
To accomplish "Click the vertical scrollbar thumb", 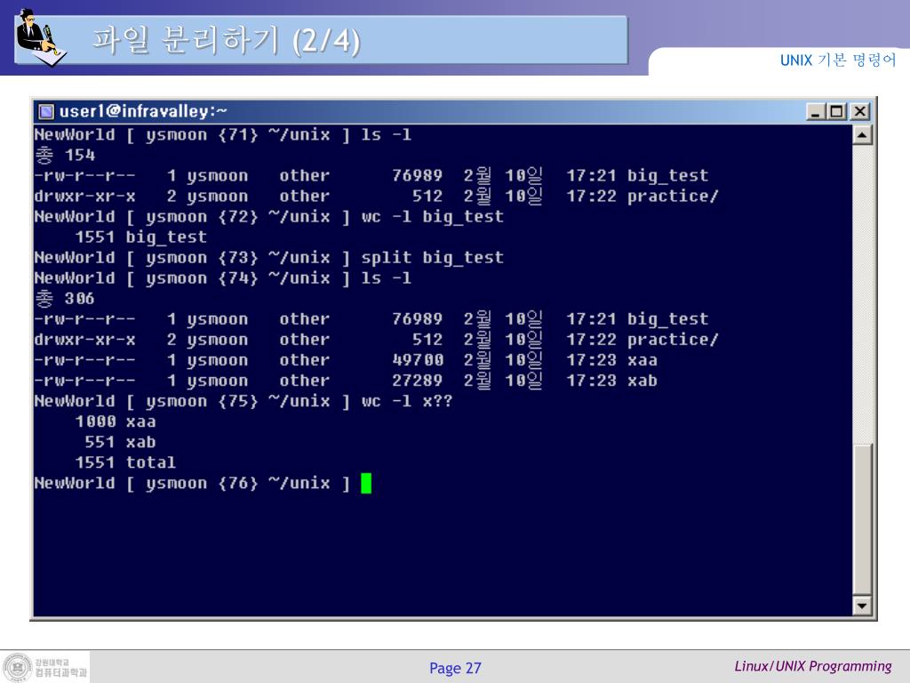I will [x=862, y=519].
